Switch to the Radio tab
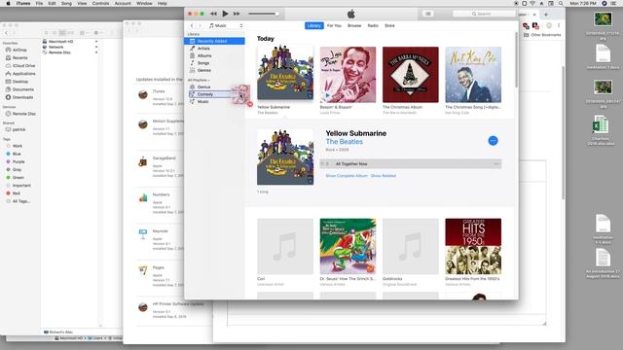The height and width of the screenshot is (350, 623). tap(373, 25)
